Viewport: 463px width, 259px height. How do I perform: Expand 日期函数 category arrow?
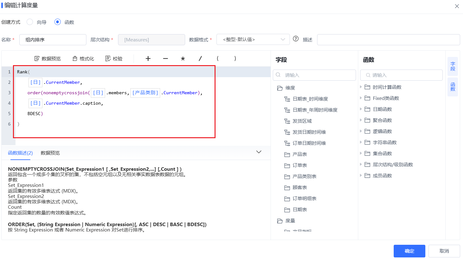(x=361, y=109)
